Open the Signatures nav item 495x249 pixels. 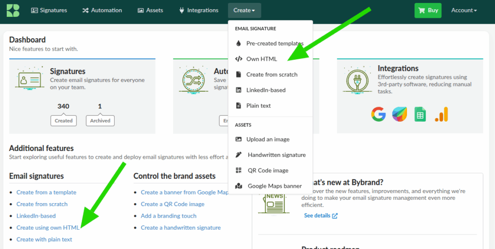49,11
